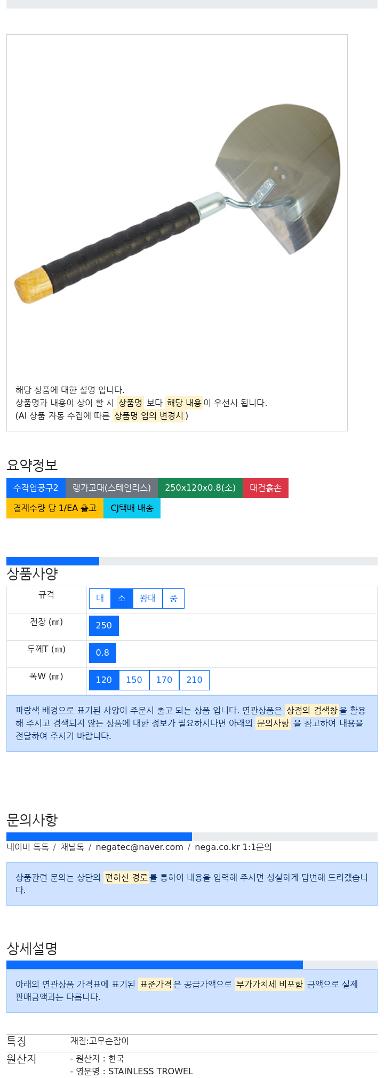Image resolution: width=384 pixels, height=1078 pixels.
Task: Click the 대건흙손 brand tag
Action: [x=266, y=488]
